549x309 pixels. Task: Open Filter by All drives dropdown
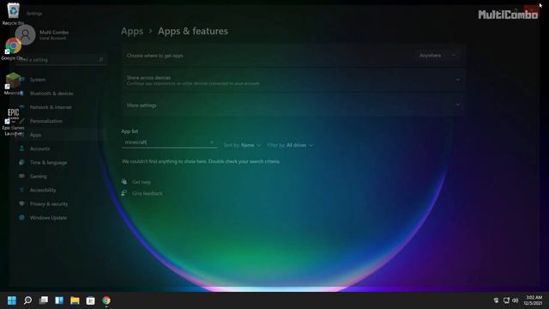290,145
